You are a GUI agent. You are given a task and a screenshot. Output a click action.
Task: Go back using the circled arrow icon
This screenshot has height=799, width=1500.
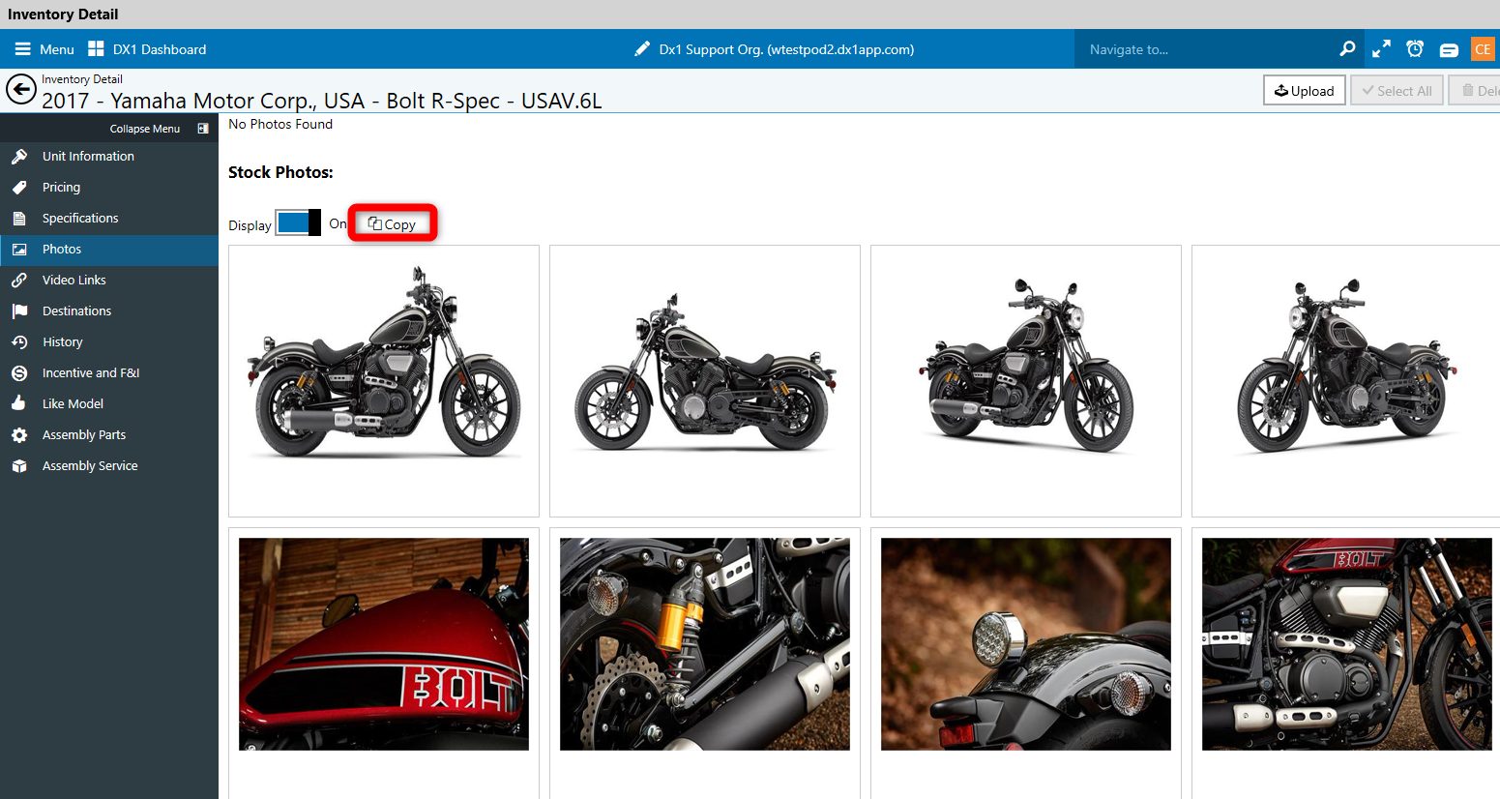(x=21, y=90)
